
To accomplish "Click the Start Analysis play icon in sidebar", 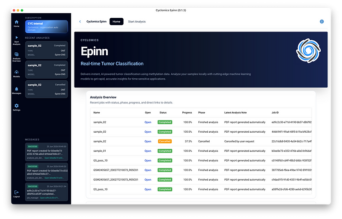I will coord(17,37).
